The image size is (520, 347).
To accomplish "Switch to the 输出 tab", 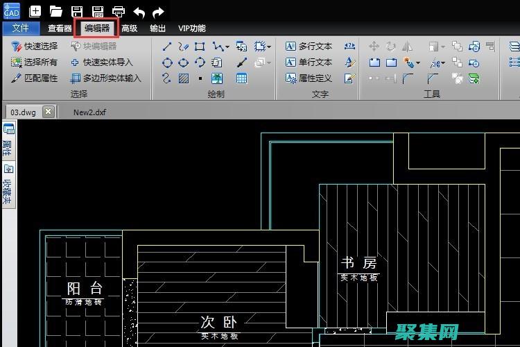I will [157, 28].
